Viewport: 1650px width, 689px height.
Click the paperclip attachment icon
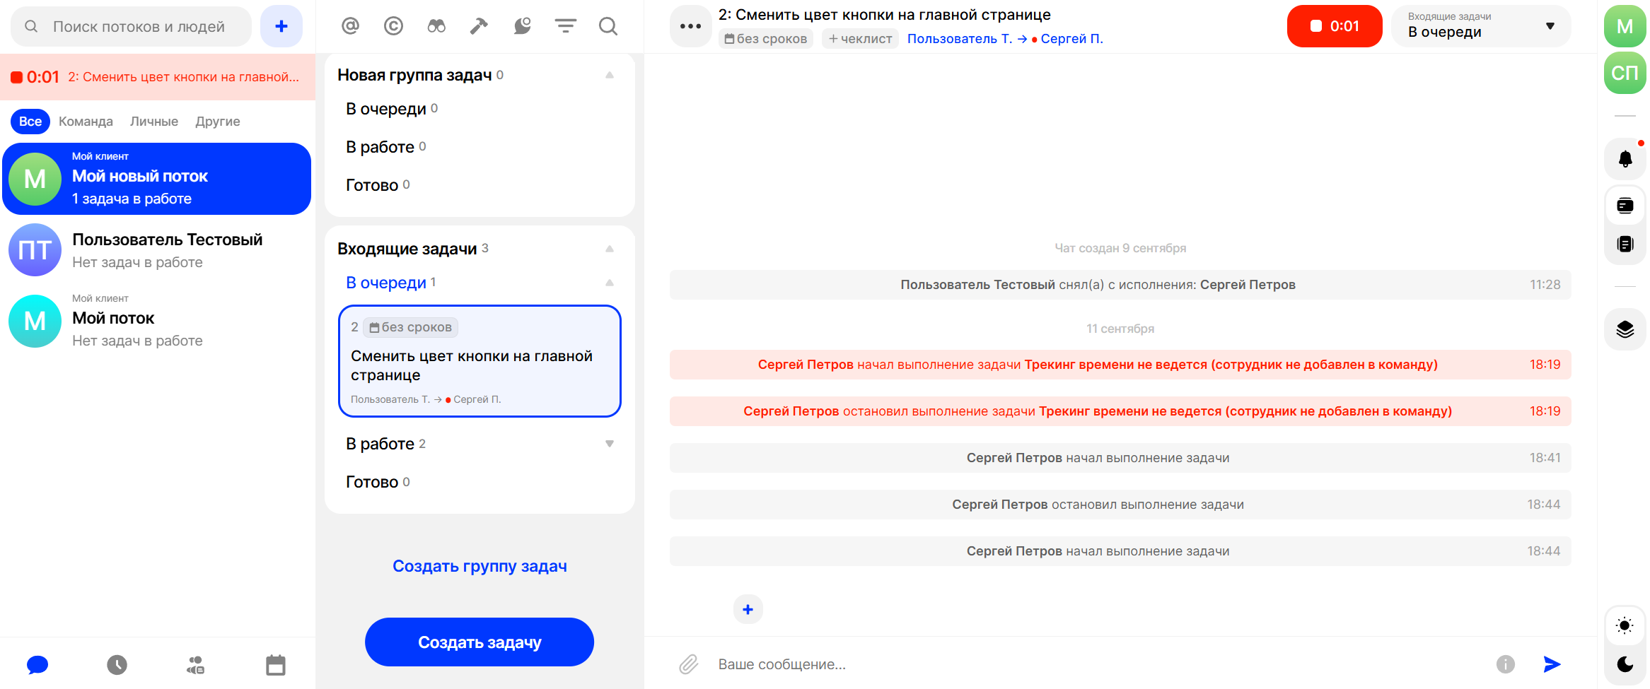pyautogui.click(x=689, y=664)
